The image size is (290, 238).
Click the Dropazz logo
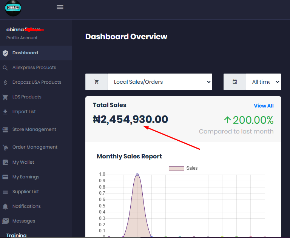[13, 8]
